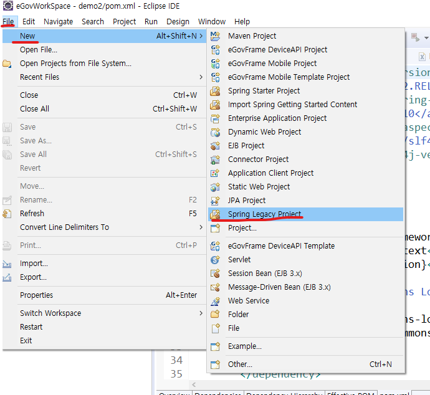Click the Dynamic Web Project icon
The height and width of the screenshot is (395, 430).
(215, 132)
